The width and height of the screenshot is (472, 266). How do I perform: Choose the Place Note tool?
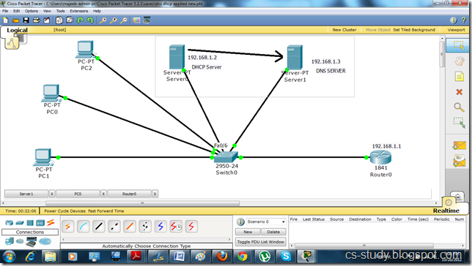(x=459, y=77)
